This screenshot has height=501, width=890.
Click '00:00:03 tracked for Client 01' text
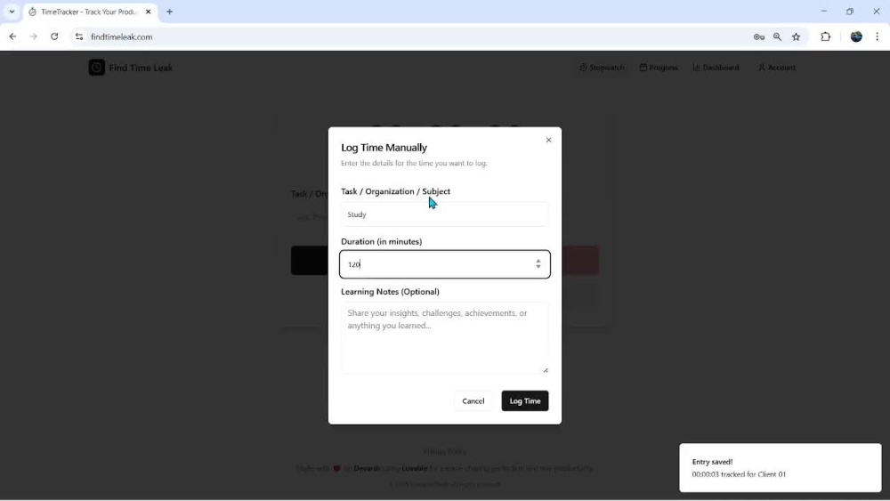[739, 474]
